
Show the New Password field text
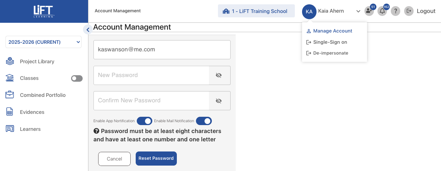coord(219,75)
